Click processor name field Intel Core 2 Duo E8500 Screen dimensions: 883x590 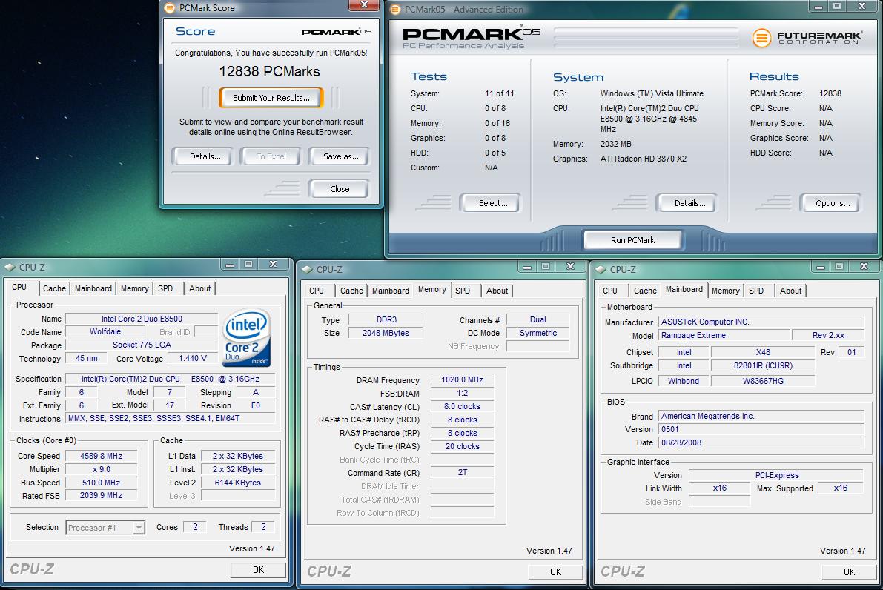(x=142, y=319)
